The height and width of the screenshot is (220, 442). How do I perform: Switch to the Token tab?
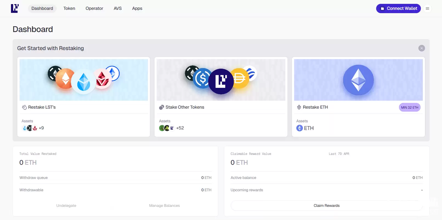coord(69,8)
